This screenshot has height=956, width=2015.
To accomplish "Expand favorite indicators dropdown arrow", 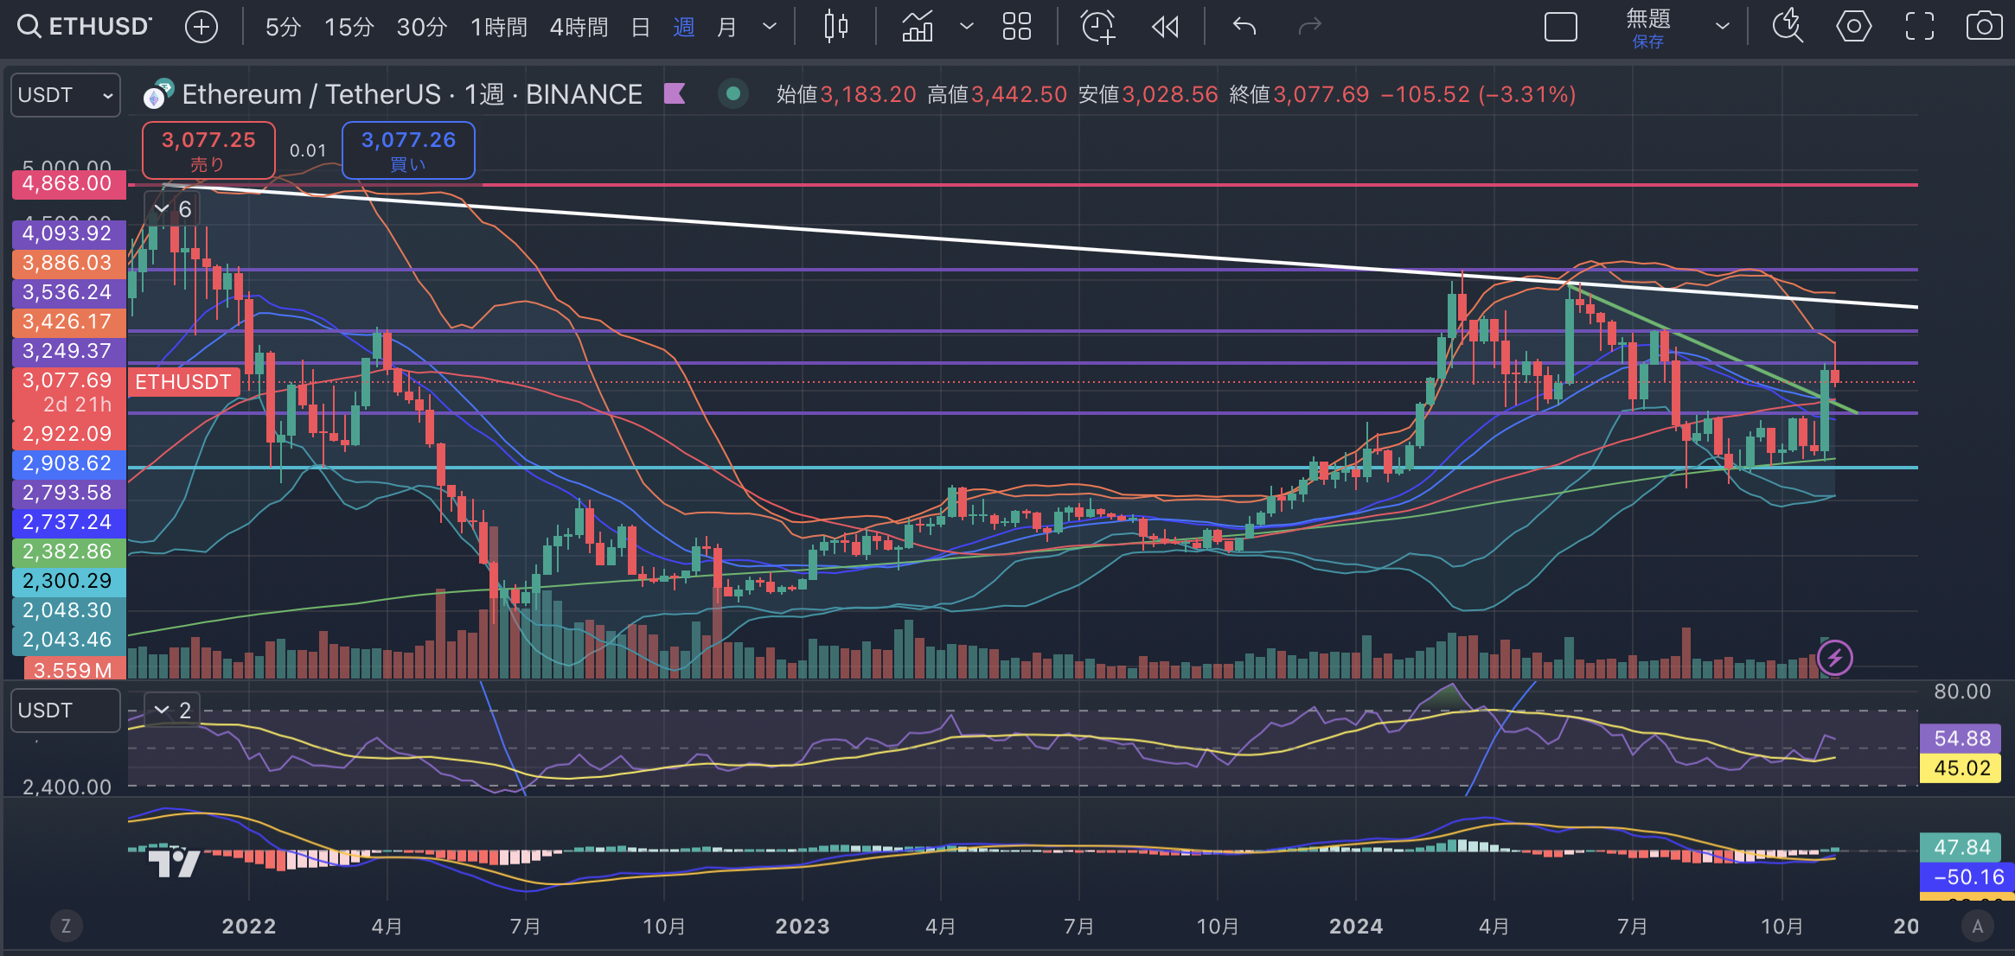I will pos(967,27).
